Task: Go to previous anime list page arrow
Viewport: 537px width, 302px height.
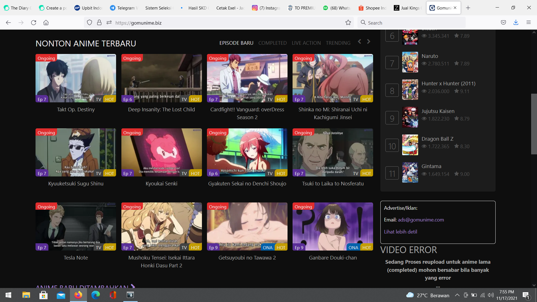Action: [x=359, y=42]
